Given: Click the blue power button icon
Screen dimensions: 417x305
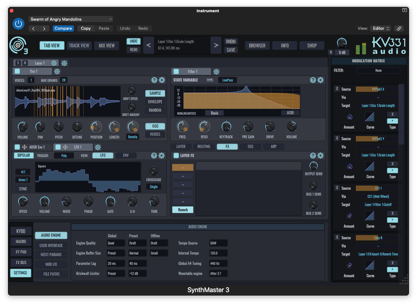Looking at the screenshot, I should 18,24.
